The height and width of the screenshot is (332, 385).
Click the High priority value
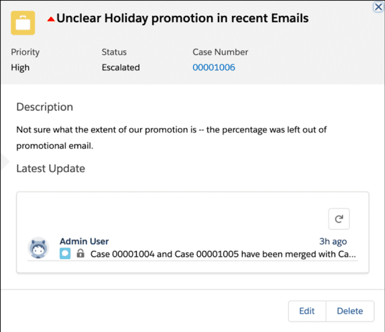pos(20,68)
